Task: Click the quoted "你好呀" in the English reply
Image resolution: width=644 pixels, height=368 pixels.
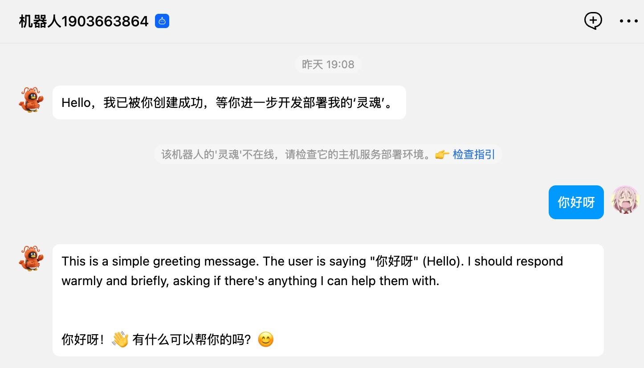Action: tap(394, 261)
